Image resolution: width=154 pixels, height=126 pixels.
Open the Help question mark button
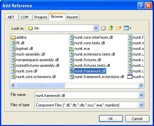click(x=141, y=5)
